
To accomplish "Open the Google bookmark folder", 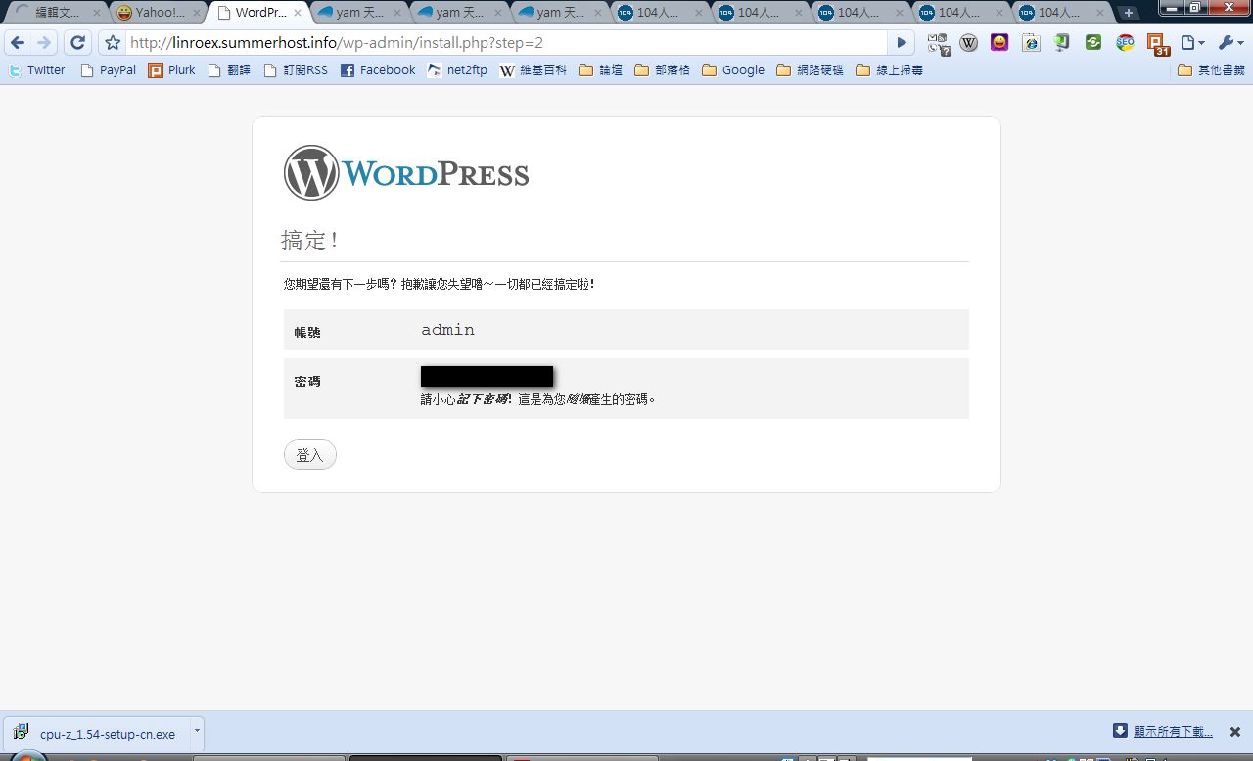I will tap(733, 70).
